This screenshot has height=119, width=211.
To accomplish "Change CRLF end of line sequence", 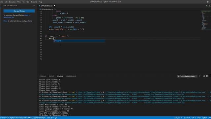I will [199, 118].
